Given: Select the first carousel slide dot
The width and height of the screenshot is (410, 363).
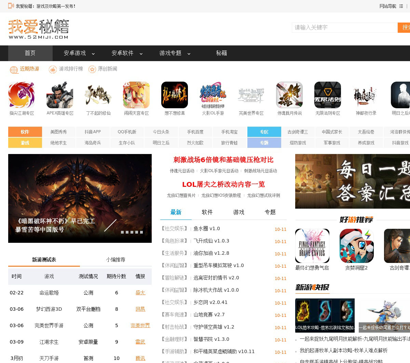Looking at the screenshot, I should point(122,232).
